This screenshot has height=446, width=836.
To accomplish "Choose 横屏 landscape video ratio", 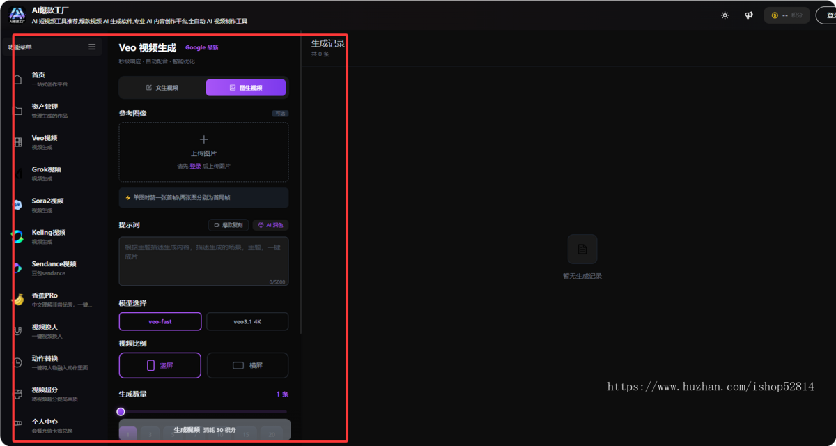I will [247, 365].
